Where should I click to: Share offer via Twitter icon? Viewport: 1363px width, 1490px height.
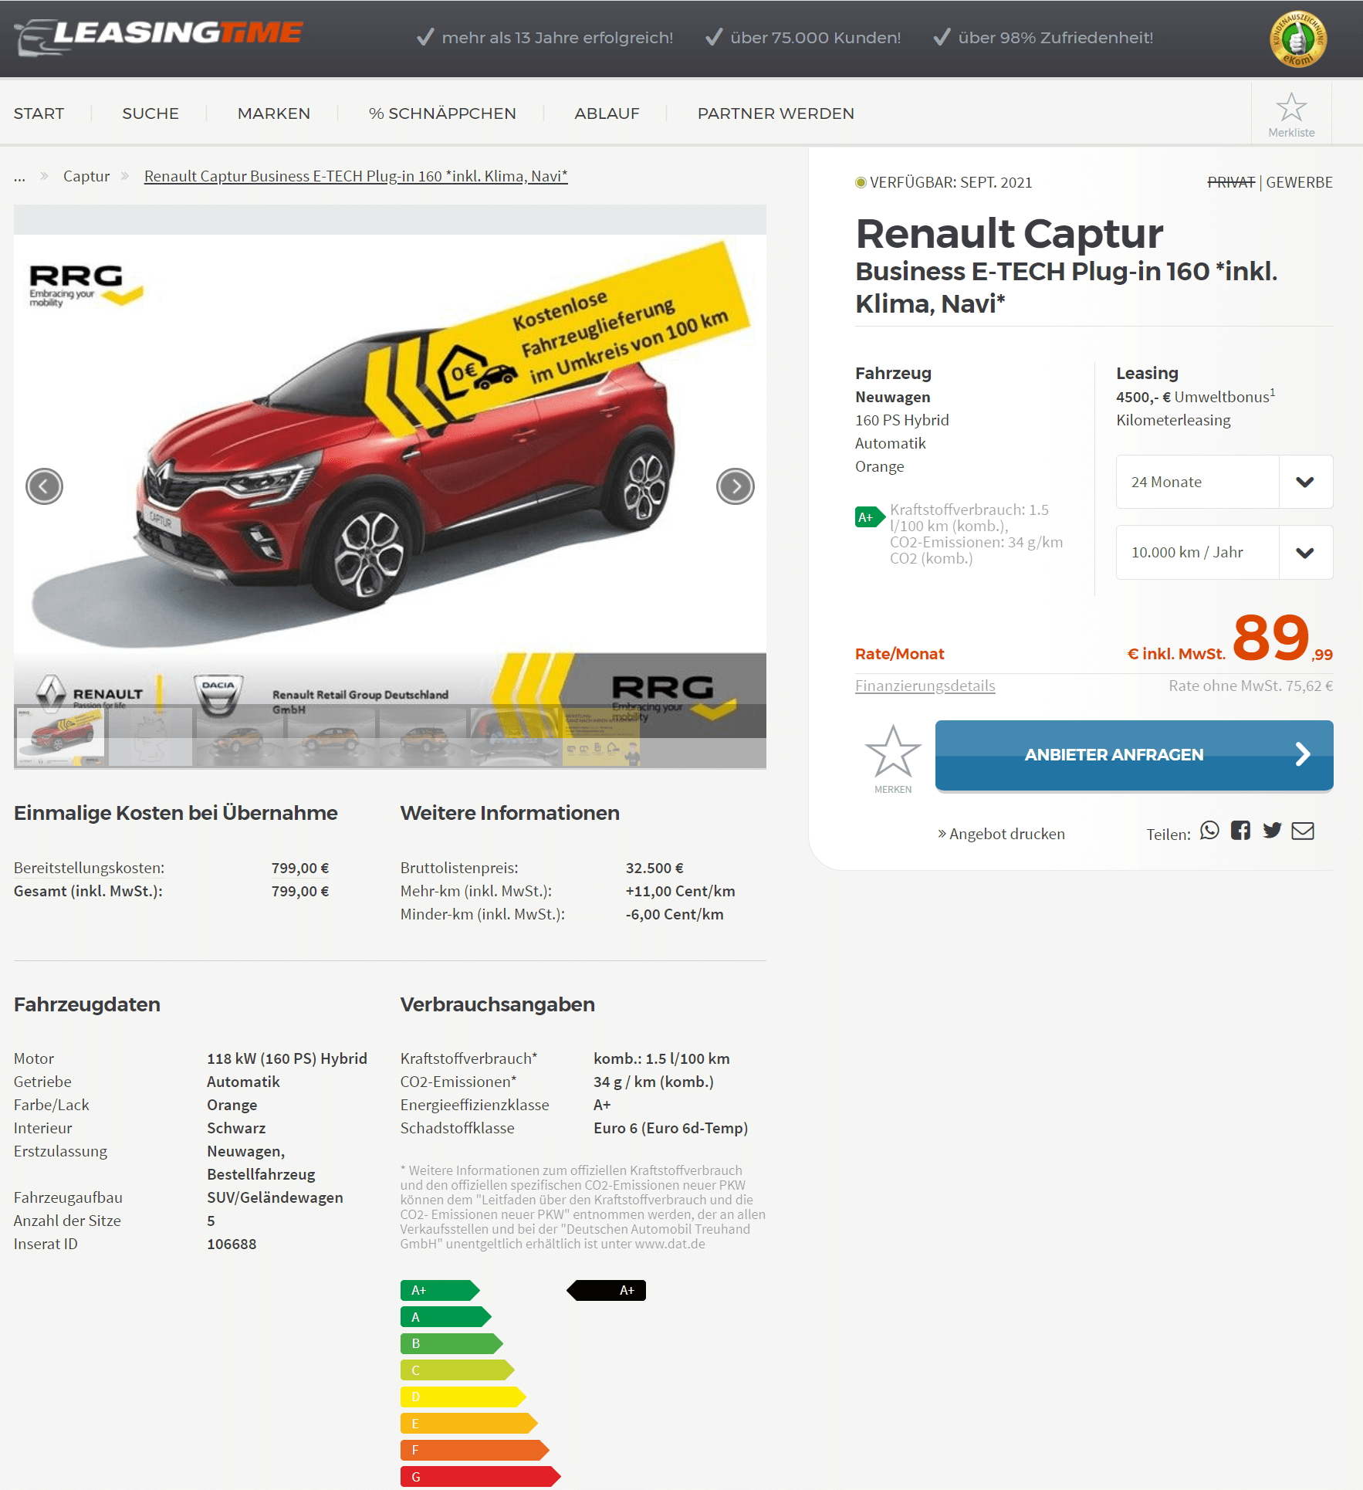(1272, 831)
